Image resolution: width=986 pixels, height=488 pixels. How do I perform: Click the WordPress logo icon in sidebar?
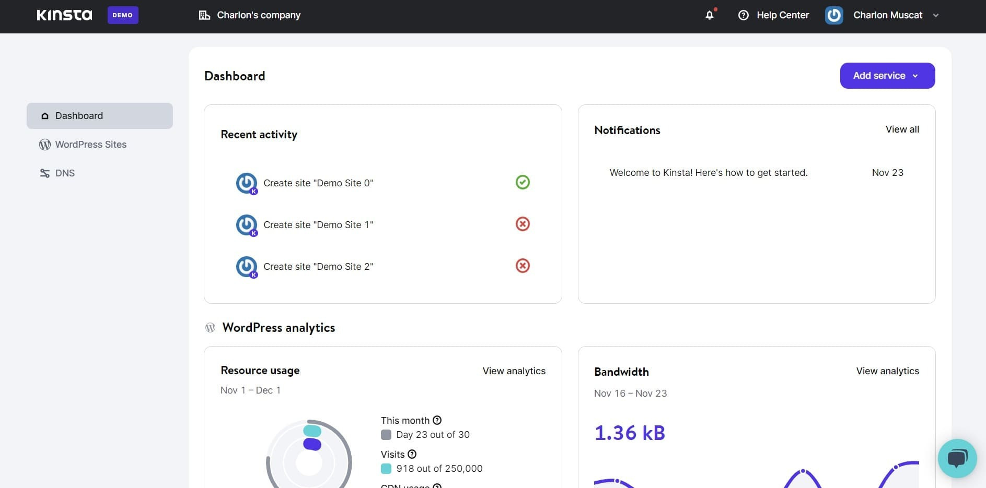pyautogui.click(x=45, y=145)
